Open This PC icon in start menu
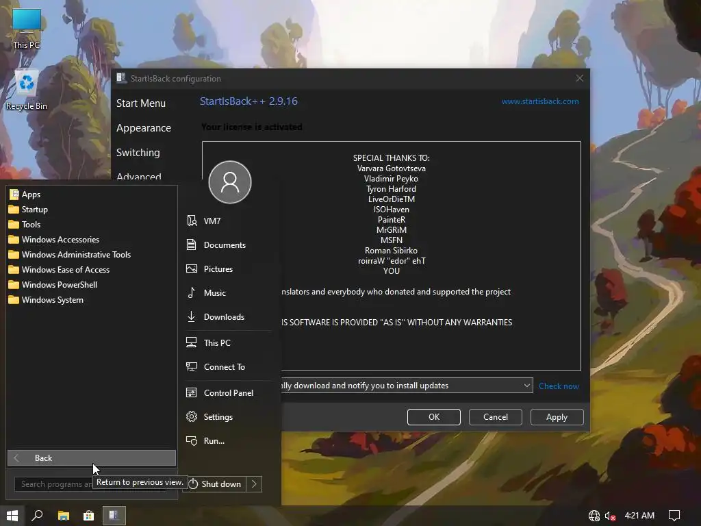This screenshot has width=701, height=526. coord(192,342)
